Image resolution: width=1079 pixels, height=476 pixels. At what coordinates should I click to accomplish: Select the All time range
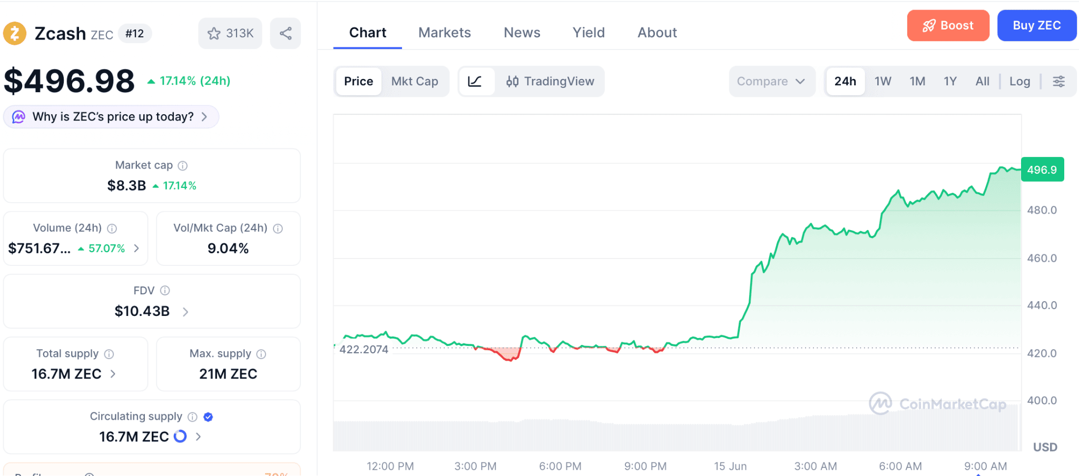(982, 82)
